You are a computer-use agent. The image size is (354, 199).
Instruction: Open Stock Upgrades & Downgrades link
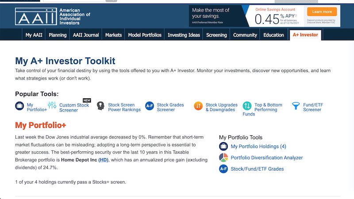tap(222, 107)
